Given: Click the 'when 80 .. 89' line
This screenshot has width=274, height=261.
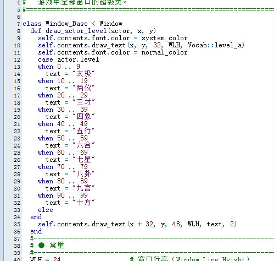Looking at the screenshot, I should (63, 181).
